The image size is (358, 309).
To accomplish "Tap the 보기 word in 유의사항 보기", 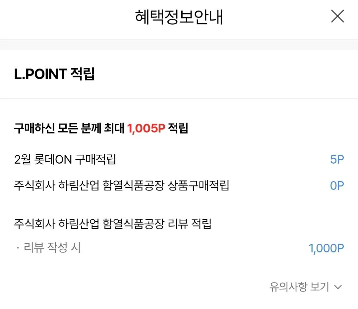I will pos(319,287).
